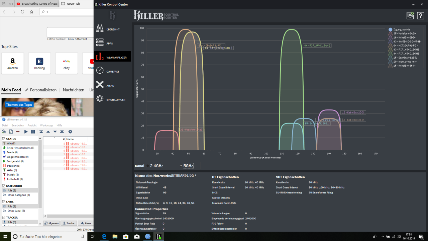Select the 5GHz band radio option
This screenshot has height=241, width=428.
[187, 166]
